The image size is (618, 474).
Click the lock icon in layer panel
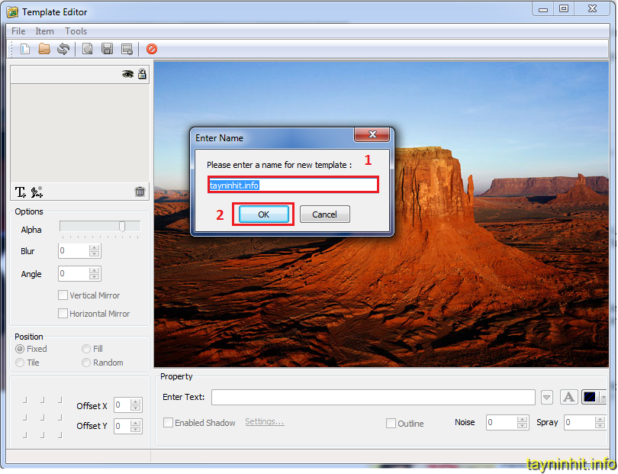142,74
